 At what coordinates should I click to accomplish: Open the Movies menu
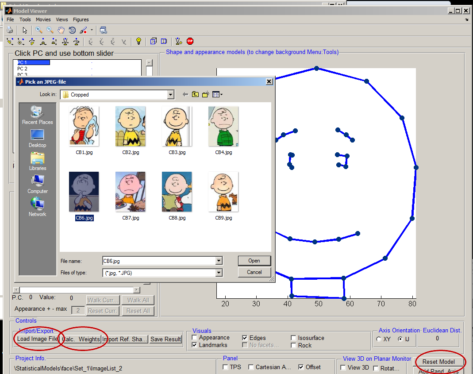[x=43, y=19]
